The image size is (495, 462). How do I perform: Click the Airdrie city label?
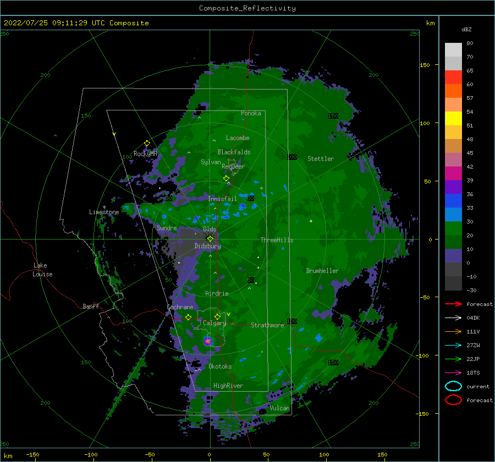[x=217, y=293]
